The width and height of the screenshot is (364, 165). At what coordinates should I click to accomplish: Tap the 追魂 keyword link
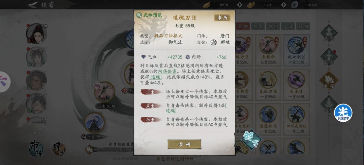click(x=155, y=77)
